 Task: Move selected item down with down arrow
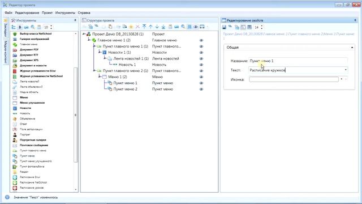157,27
